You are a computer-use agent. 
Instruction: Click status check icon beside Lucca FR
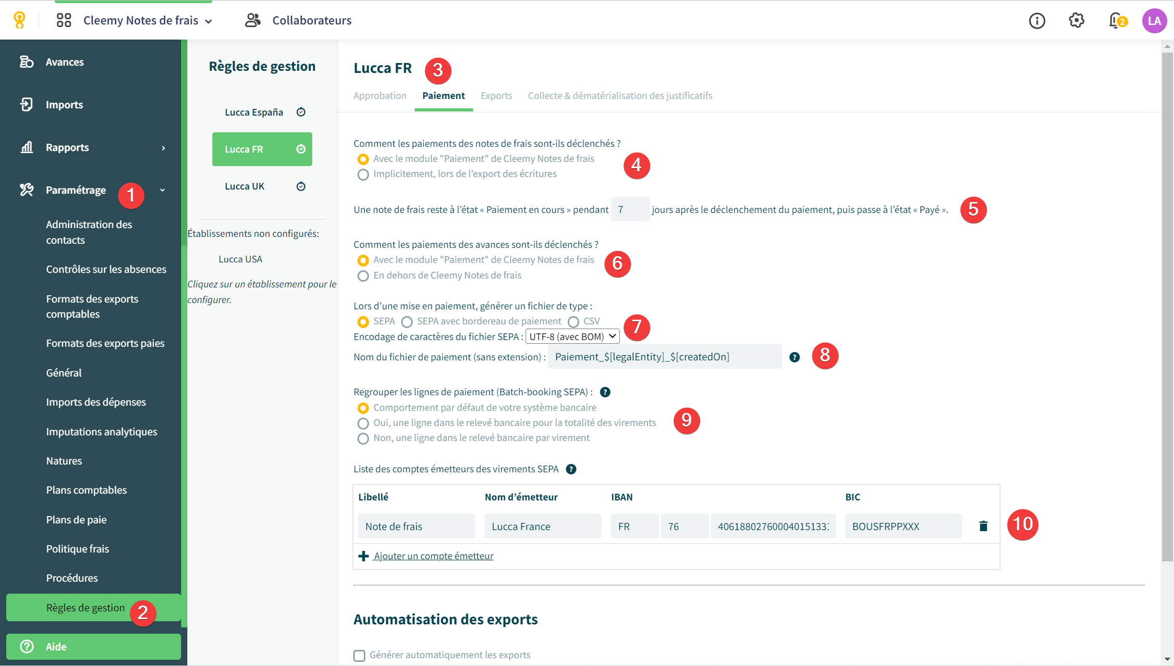click(x=301, y=149)
